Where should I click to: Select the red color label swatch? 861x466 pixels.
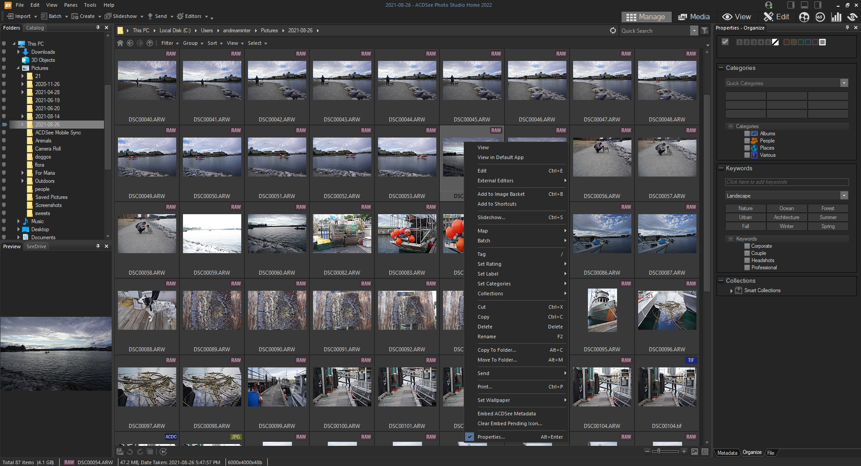point(786,42)
